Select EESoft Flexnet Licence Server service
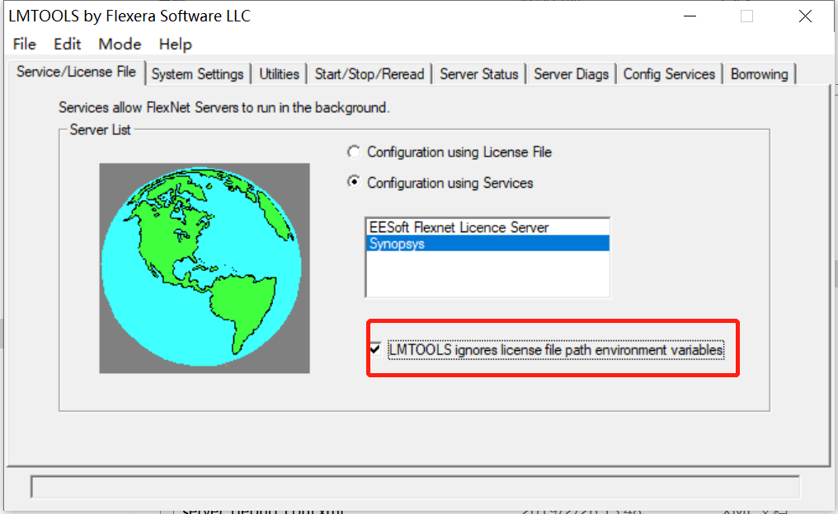 (x=487, y=227)
